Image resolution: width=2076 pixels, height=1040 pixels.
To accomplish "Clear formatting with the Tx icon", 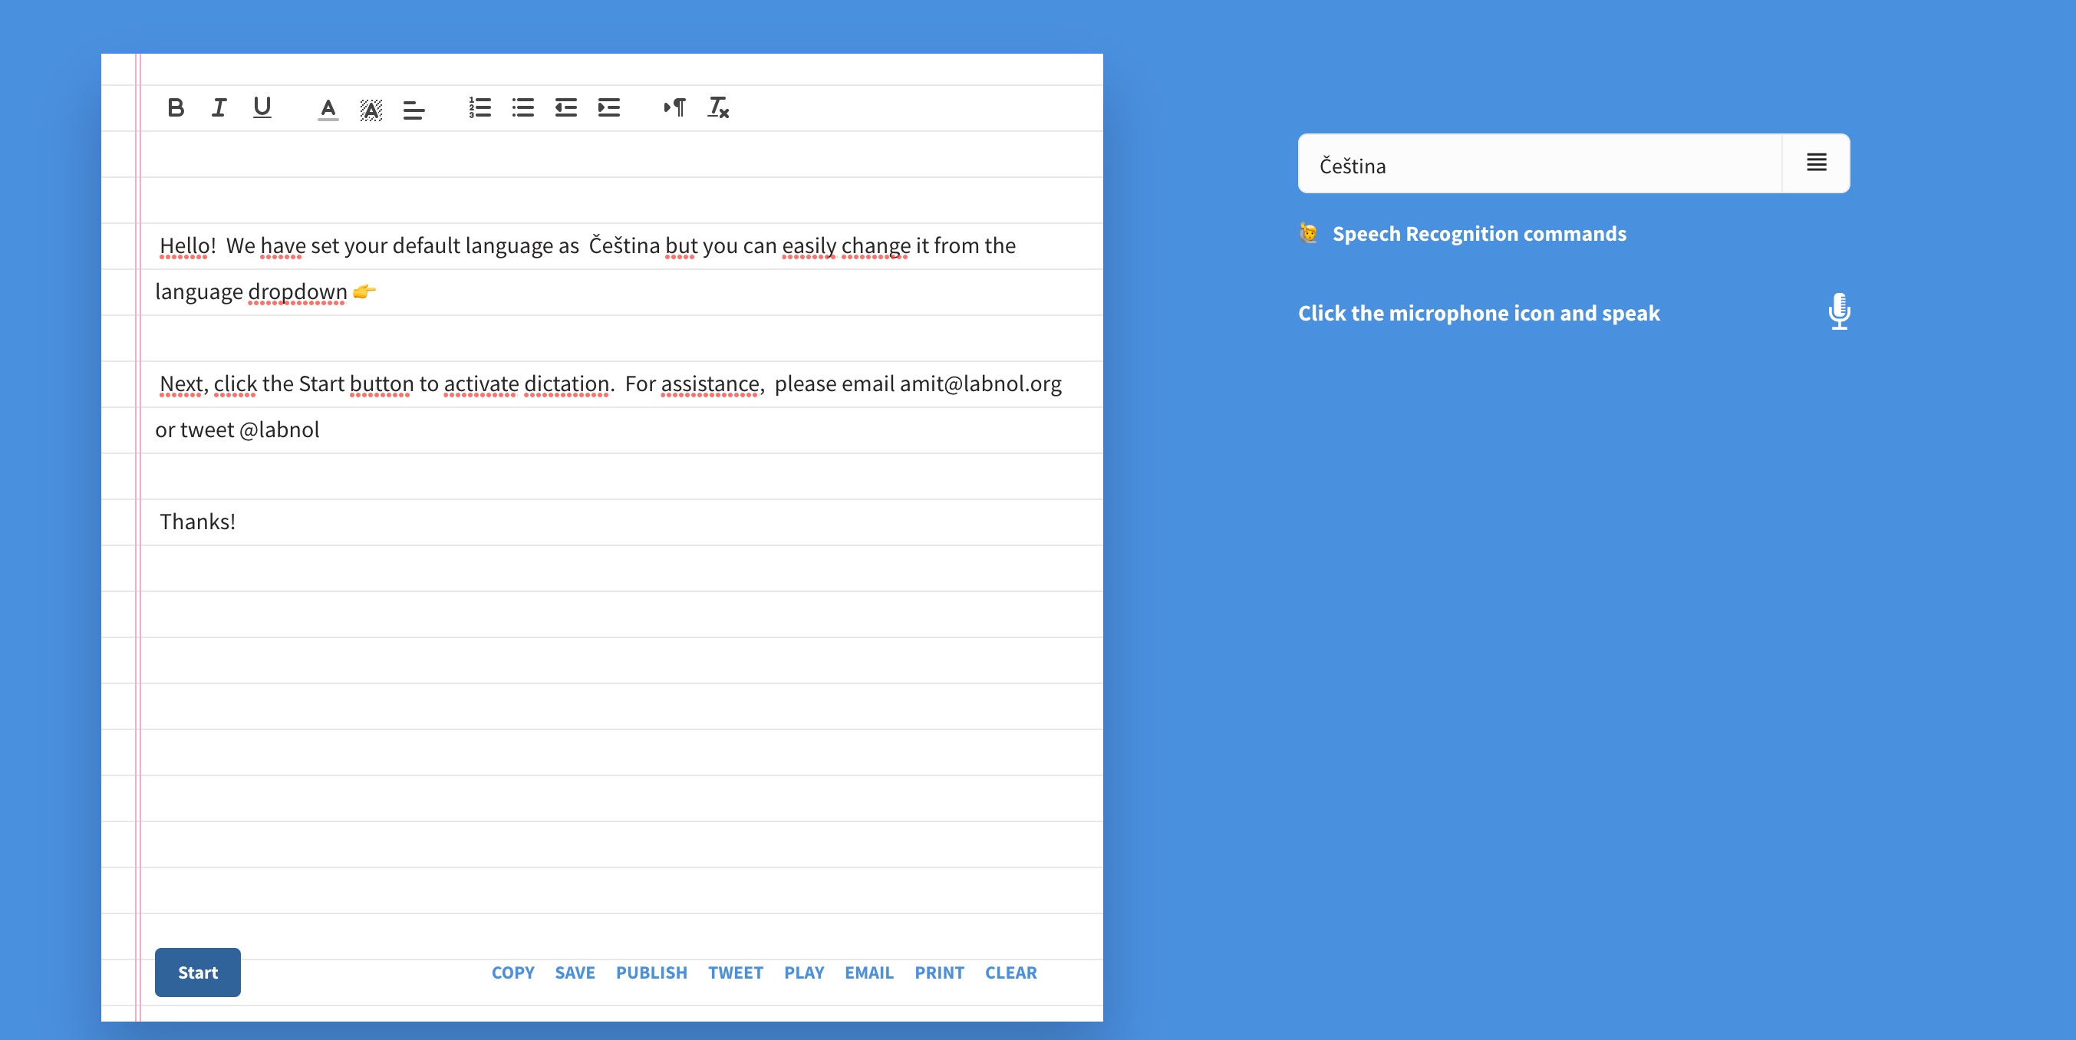I will (718, 107).
